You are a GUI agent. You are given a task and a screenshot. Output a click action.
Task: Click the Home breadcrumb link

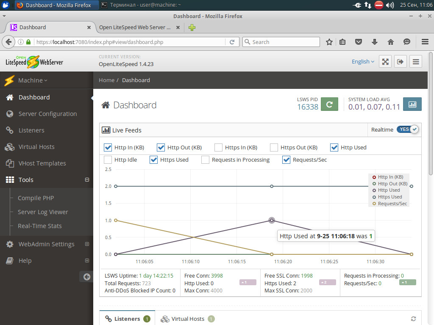point(106,80)
